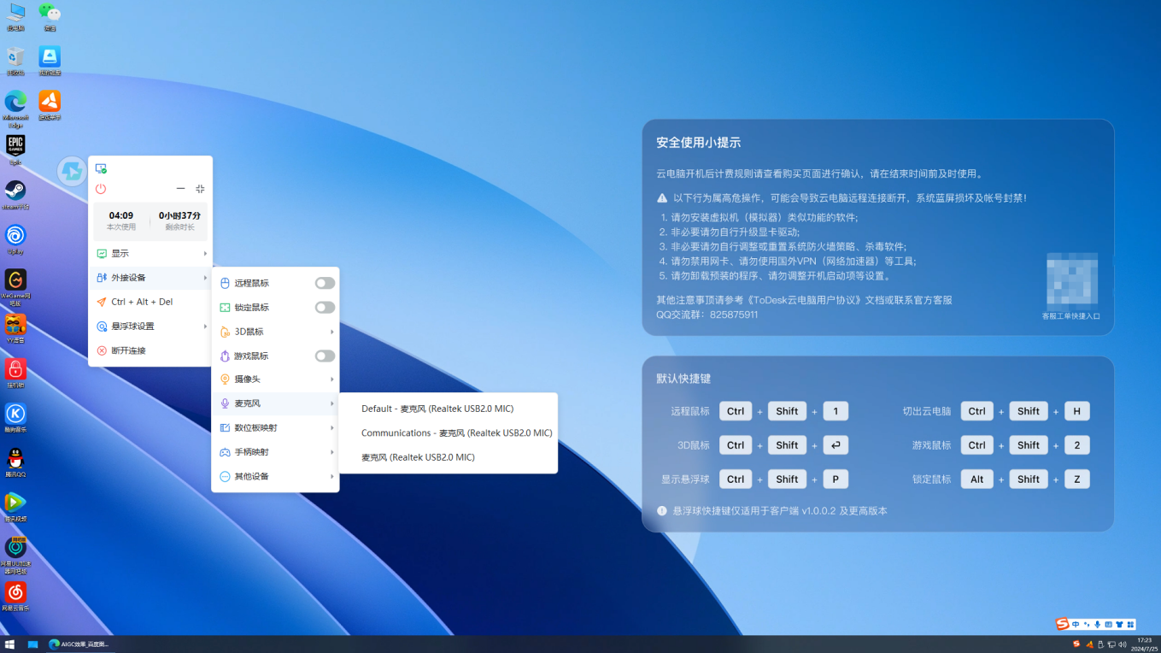Choose 断开连接 to disconnect

click(x=150, y=350)
